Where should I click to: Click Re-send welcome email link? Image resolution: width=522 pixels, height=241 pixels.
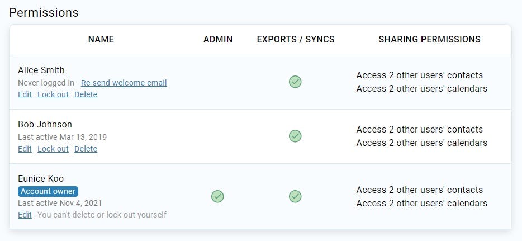(x=124, y=83)
